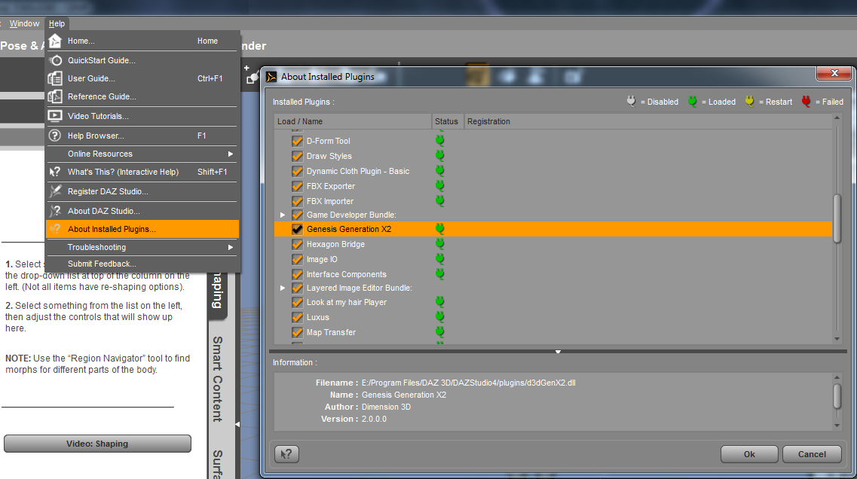Click the Map Transfer status plug icon
The height and width of the screenshot is (479, 857).
(x=439, y=332)
